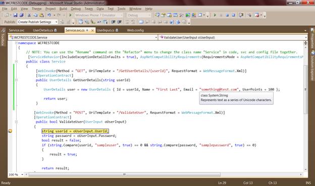Collapse the GetUserDetails method outline
This screenshot has width=315, height=186.
click(x=17, y=80)
